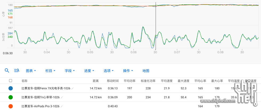Sort by the 距离 column header
The width and height of the screenshot is (261, 110).
pos(96,81)
